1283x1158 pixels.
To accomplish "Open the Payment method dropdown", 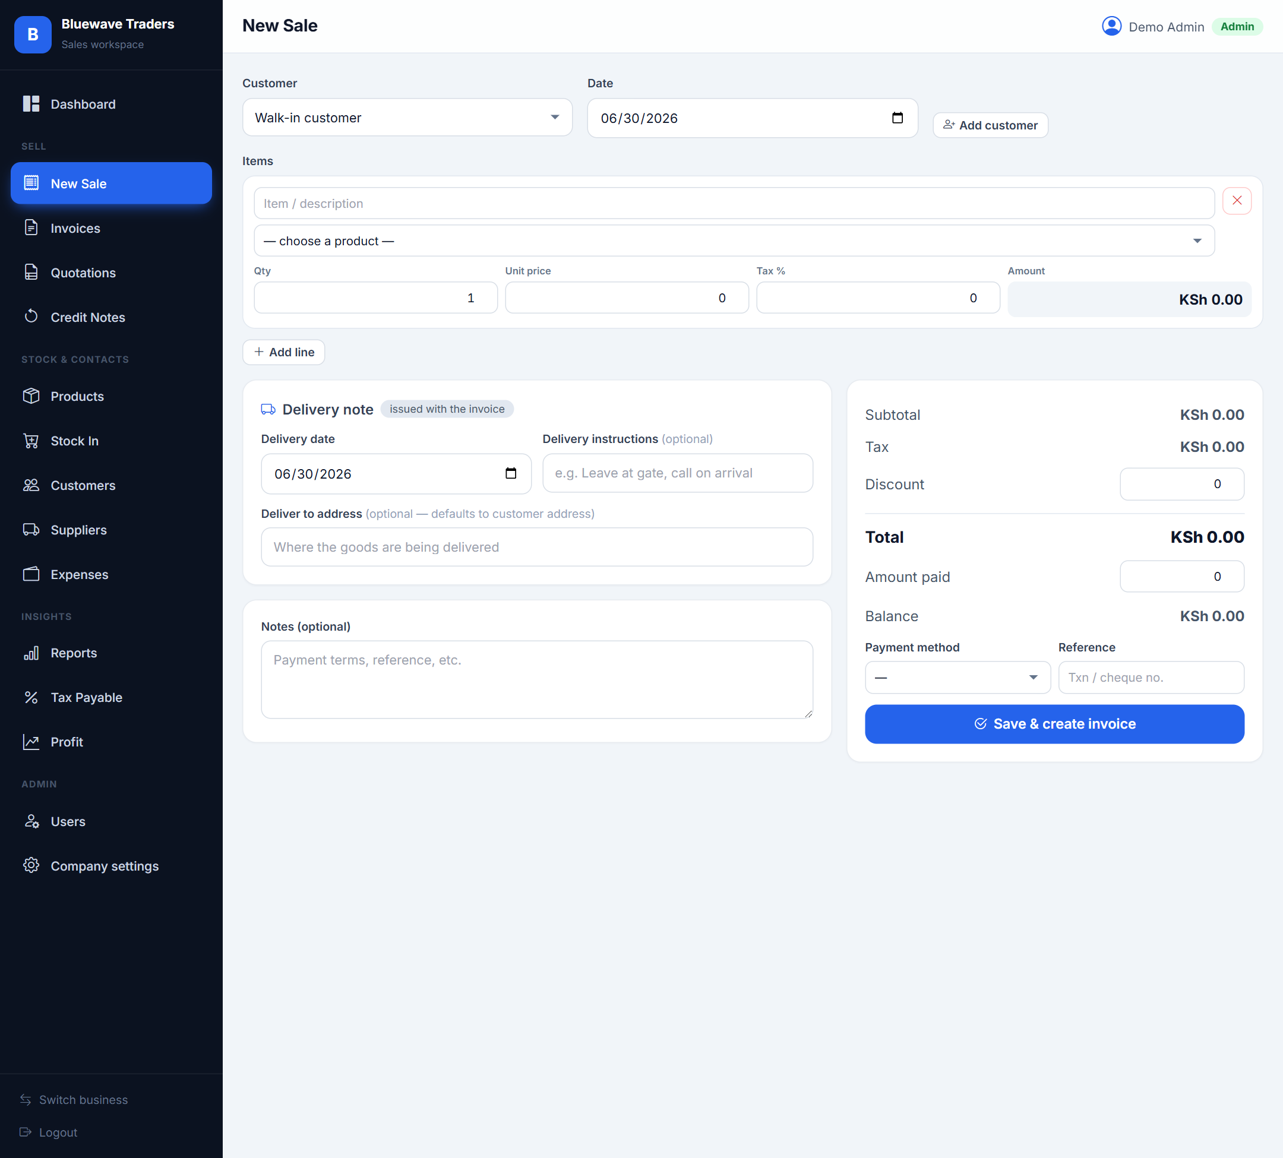I will point(957,677).
